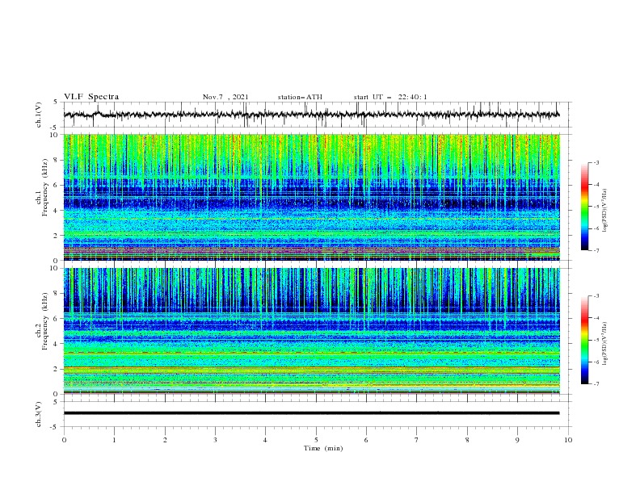Click the "start UT = 22:40: 1" text
This screenshot has height=494, width=640.
(390, 97)
